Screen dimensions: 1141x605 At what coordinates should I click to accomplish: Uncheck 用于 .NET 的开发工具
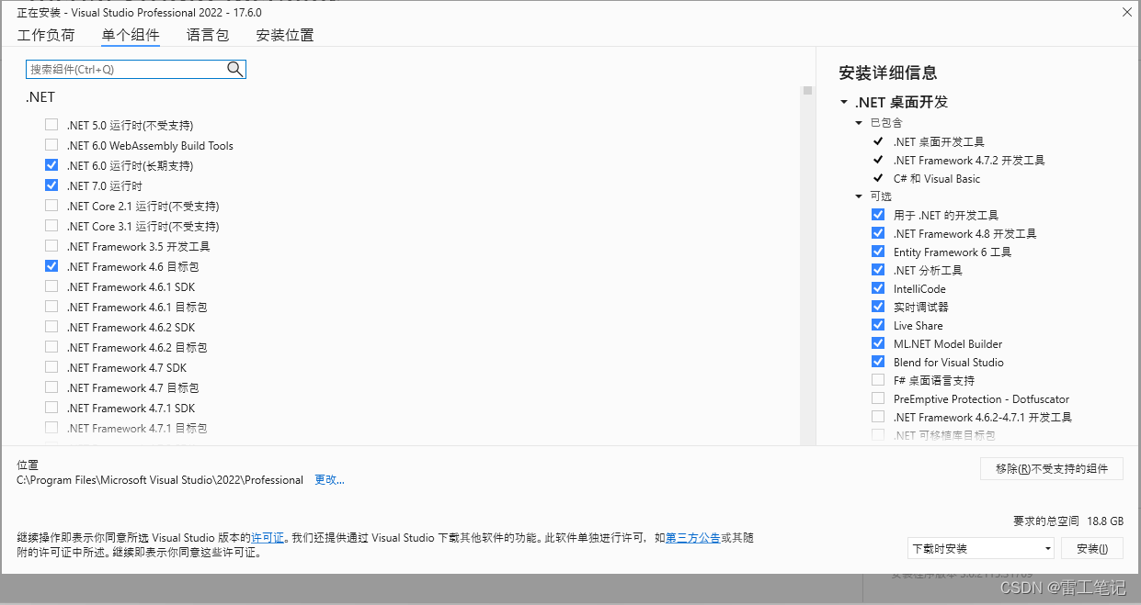pyautogui.click(x=878, y=215)
